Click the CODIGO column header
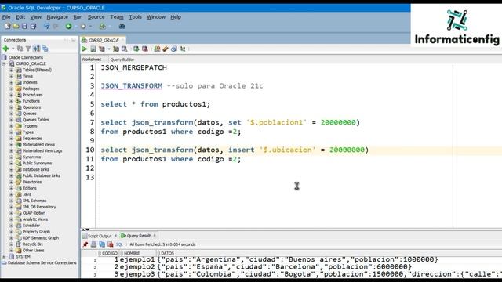The height and width of the screenshot is (282, 502). (x=110, y=253)
